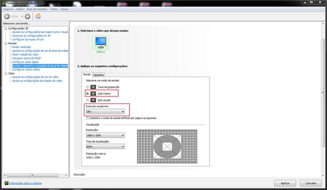327x190 pixels.
Task: Collapse the Vídeo tree node
Action: [6, 73]
